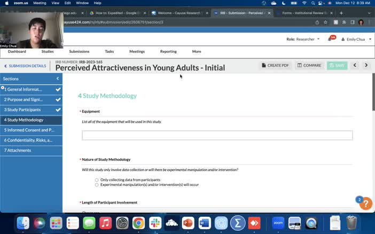Open Launchpad from the dock
Screen dimensions: 375x234
(56, 223)
